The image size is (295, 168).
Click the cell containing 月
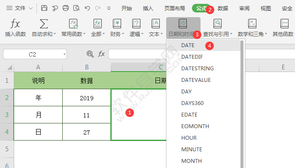click(x=38, y=115)
